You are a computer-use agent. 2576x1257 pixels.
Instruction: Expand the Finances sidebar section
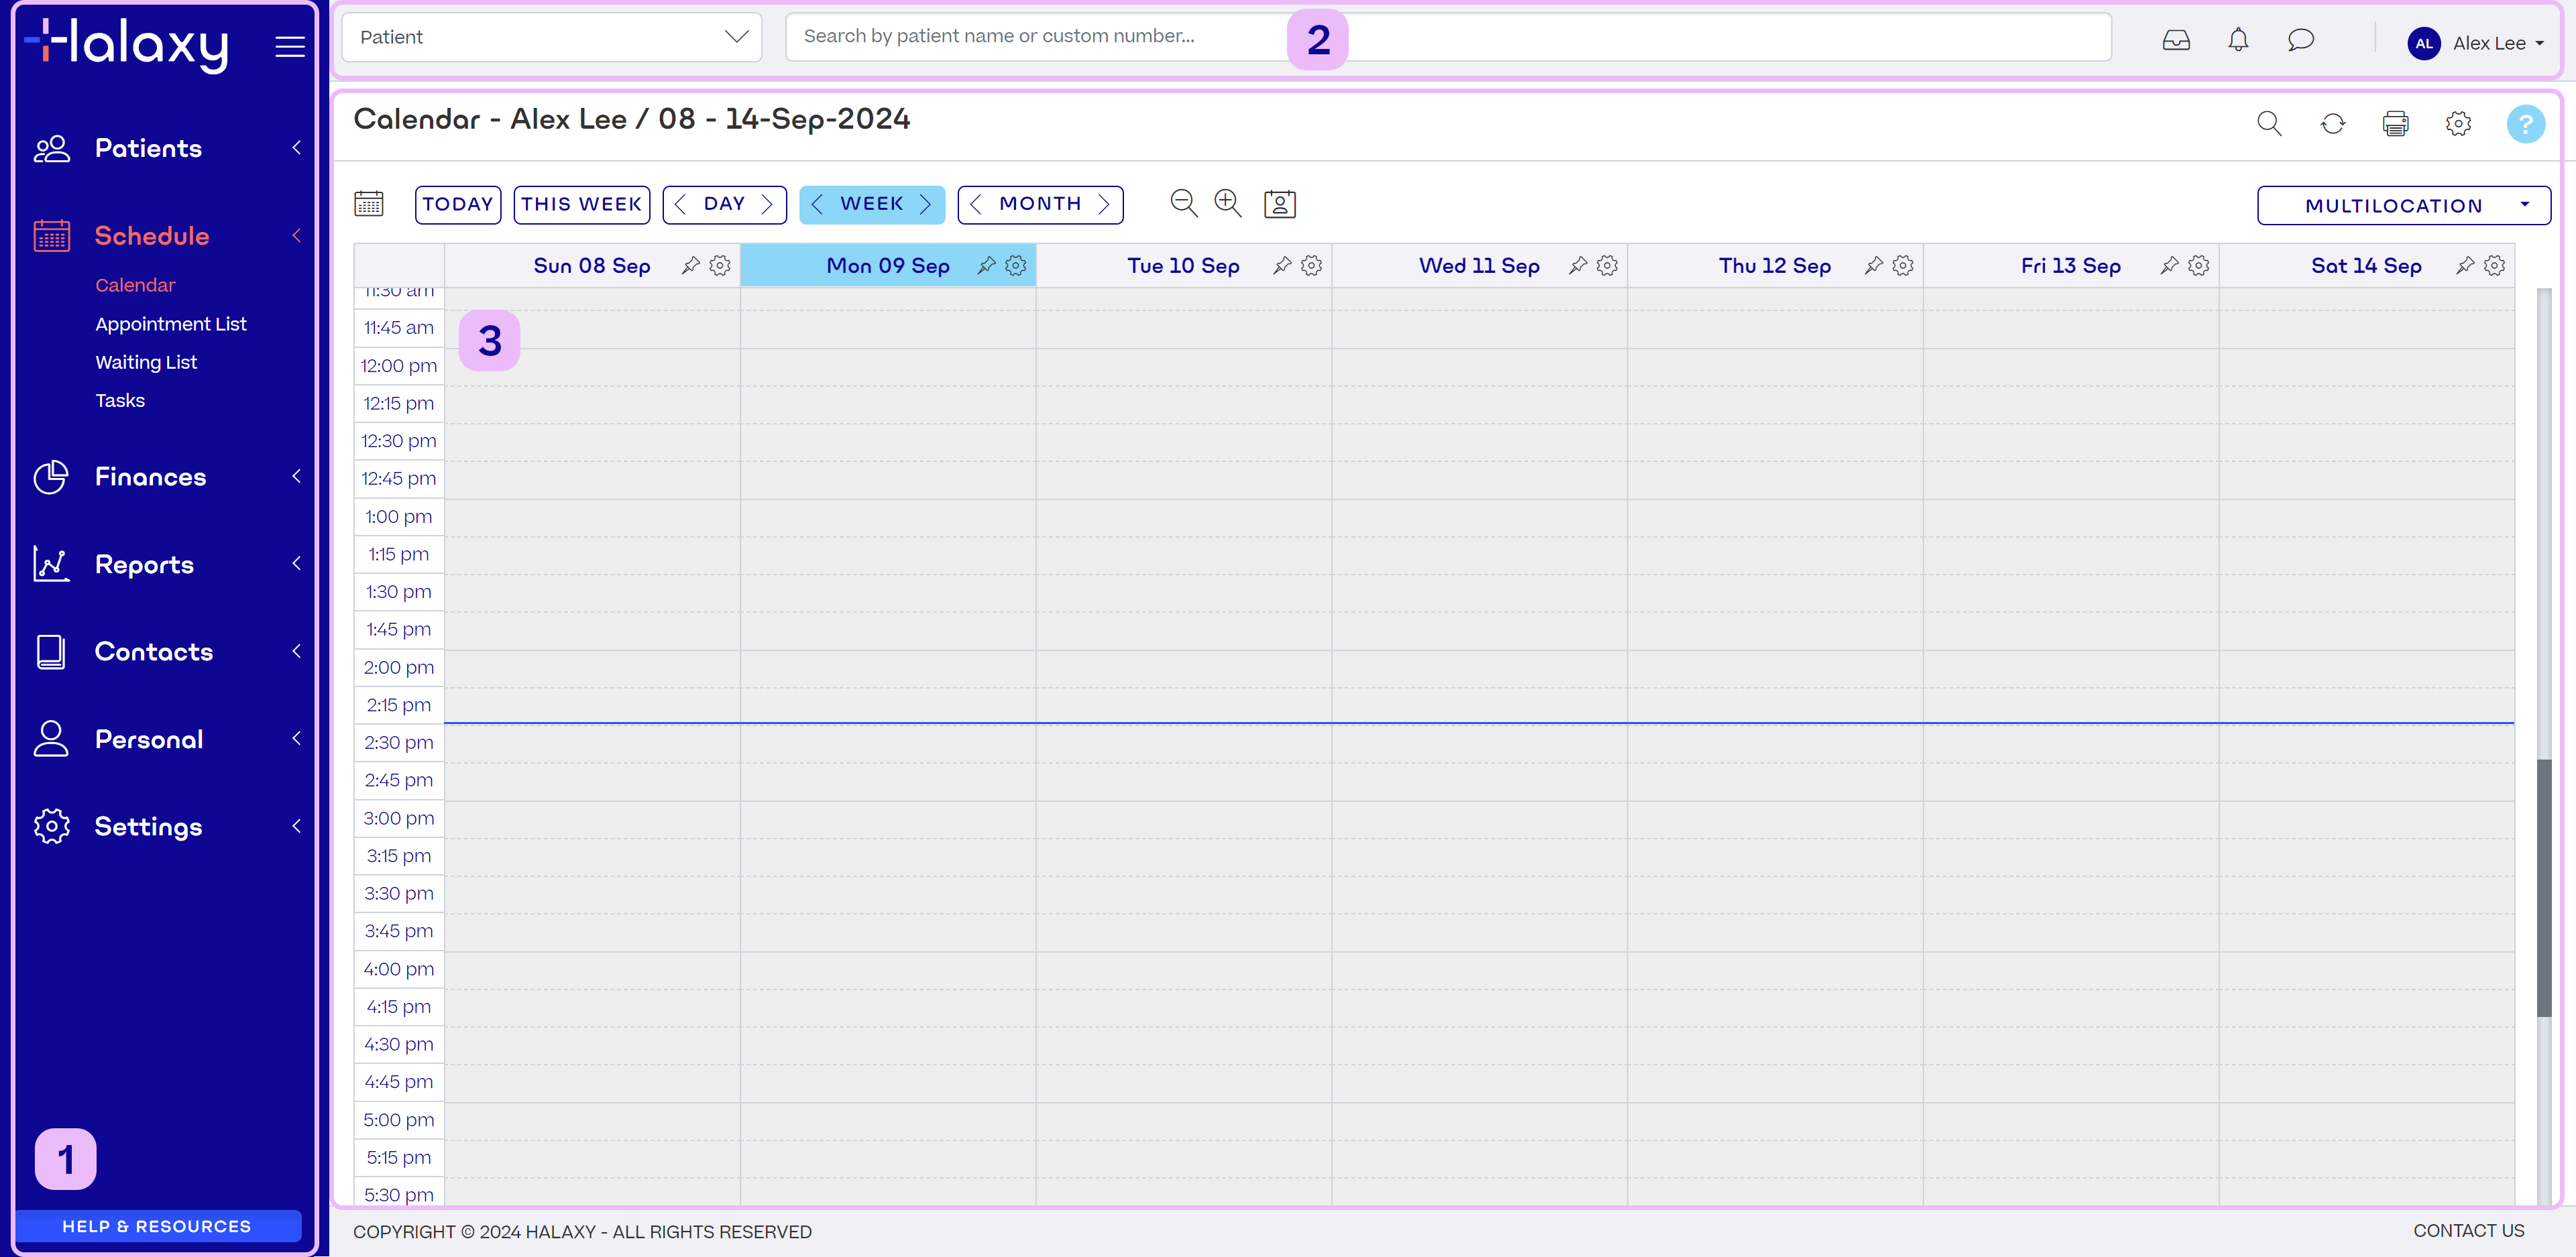(x=150, y=477)
